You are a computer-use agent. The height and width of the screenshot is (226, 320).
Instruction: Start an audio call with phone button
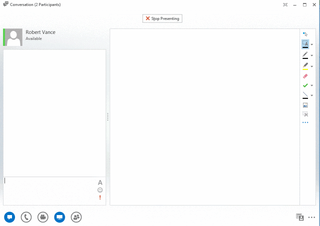point(26,217)
